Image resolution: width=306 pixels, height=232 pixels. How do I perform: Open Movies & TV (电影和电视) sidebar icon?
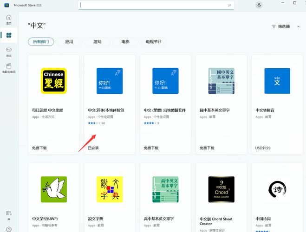pos(9,68)
